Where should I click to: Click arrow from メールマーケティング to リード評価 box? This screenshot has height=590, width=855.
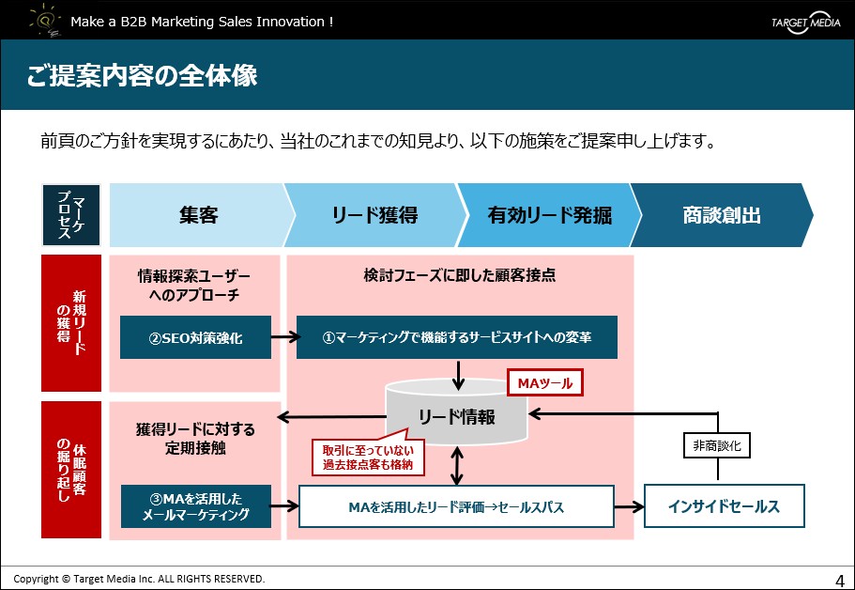pyautogui.click(x=284, y=506)
